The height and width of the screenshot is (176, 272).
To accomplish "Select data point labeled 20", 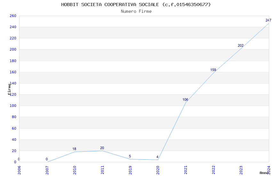I will coord(102,148).
